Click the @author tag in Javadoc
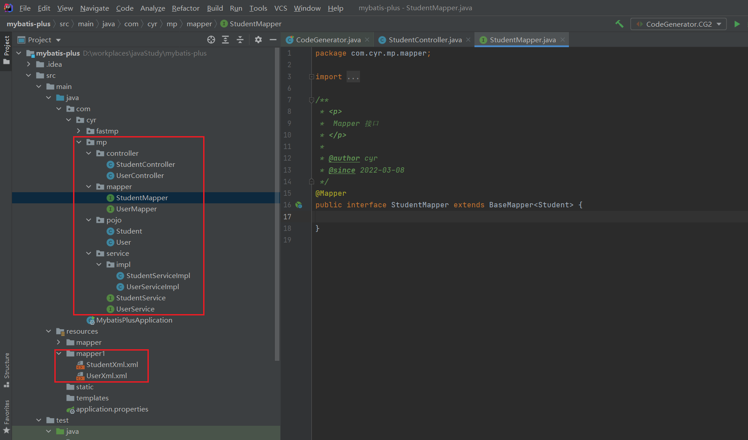 pyautogui.click(x=344, y=158)
